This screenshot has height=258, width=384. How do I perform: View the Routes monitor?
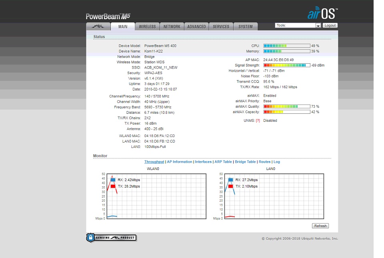(265, 162)
